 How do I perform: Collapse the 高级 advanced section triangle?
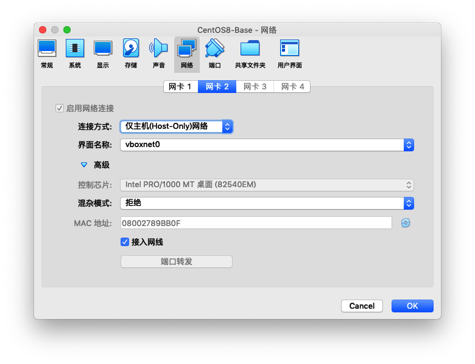(84, 165)
